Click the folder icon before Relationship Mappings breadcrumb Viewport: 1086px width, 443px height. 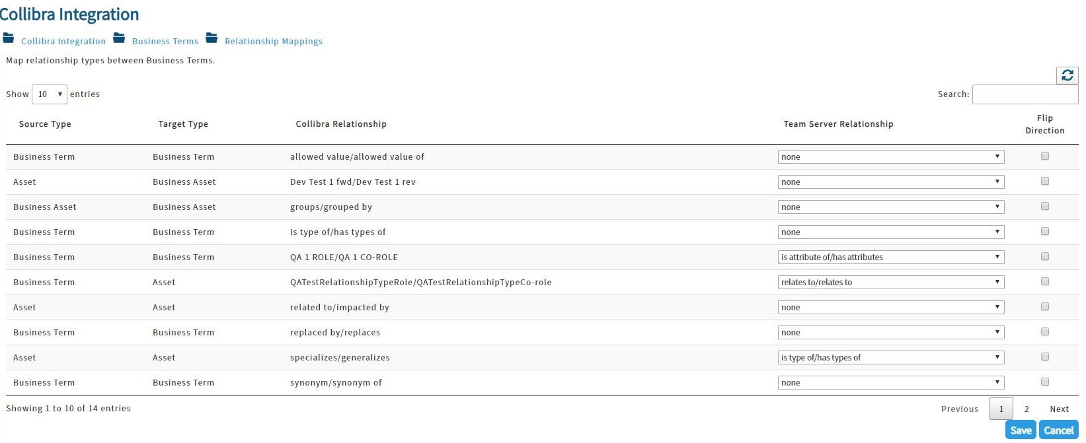click(212, 38)
